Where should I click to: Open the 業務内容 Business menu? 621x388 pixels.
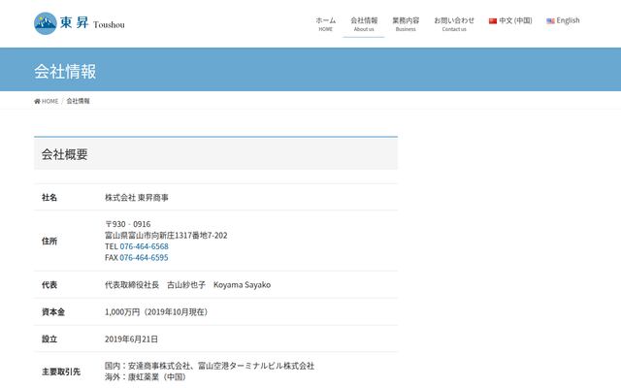tap(406, 23)
